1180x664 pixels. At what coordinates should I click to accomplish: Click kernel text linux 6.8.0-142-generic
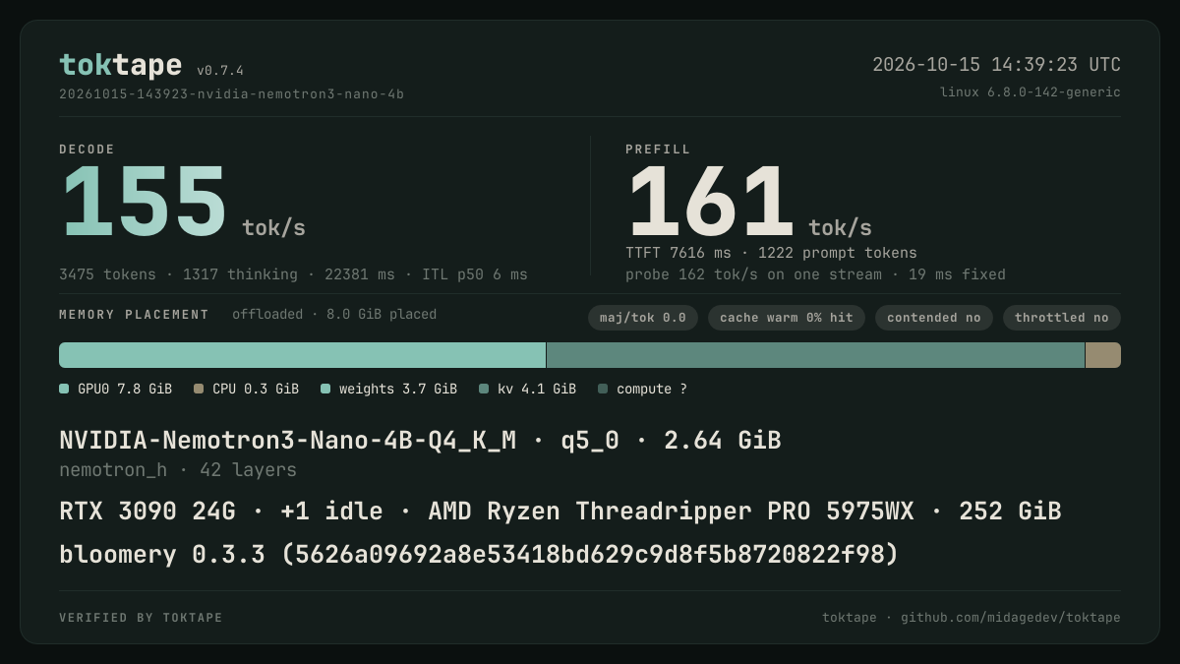click(x=1030, y=92)
